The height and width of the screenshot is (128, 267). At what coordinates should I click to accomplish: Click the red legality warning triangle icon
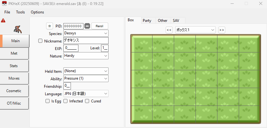pyautogui.click(x=3, y=21)
